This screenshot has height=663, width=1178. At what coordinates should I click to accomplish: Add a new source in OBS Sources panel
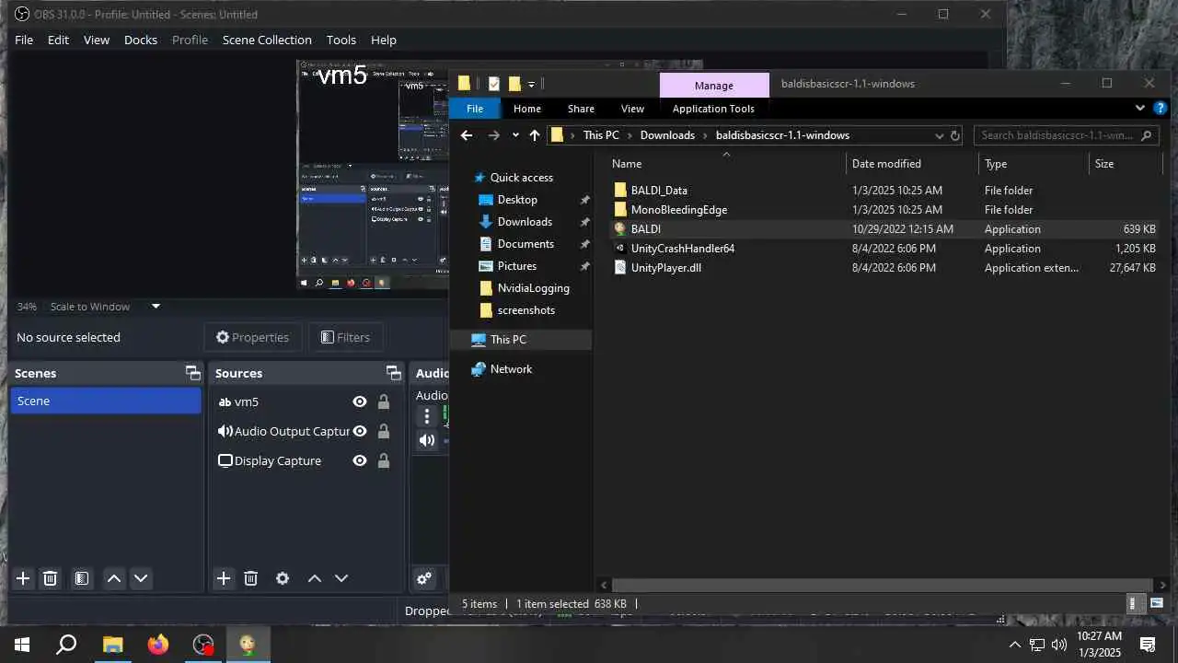click(224, 578)
